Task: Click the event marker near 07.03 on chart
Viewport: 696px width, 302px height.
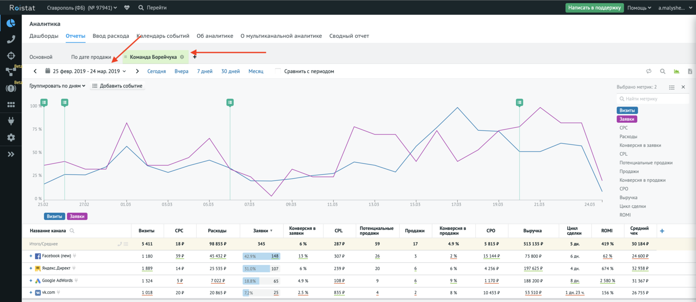Action: point(230,102)
